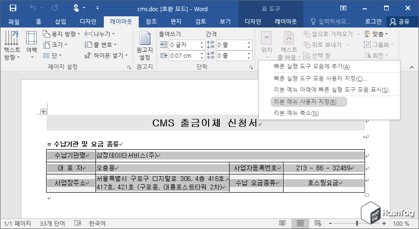Open ribbon display options icon

point(343,8)
